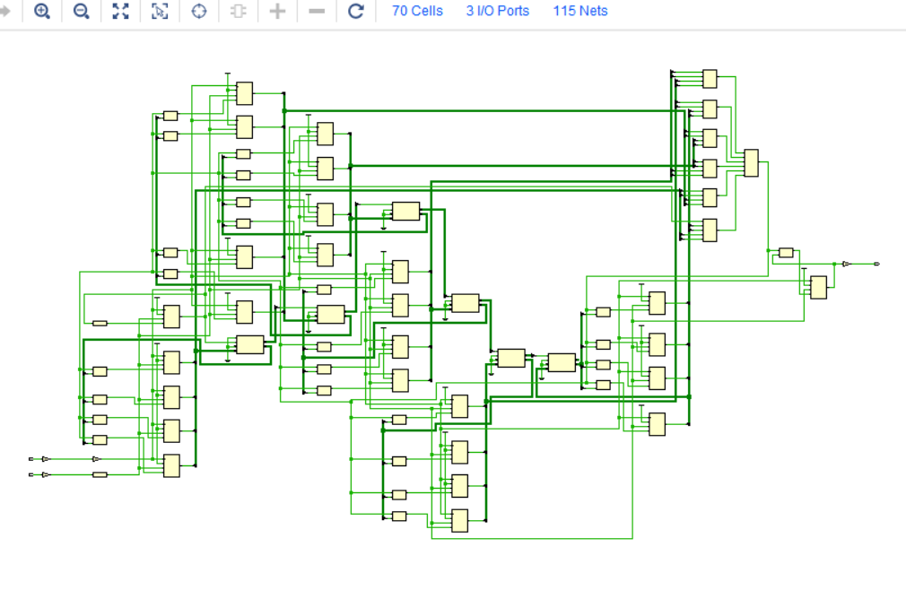The width and height of the screenshot is (906, 599).
Task: Activate the Zoom to Selection tool
Action: tap(160, 12)
